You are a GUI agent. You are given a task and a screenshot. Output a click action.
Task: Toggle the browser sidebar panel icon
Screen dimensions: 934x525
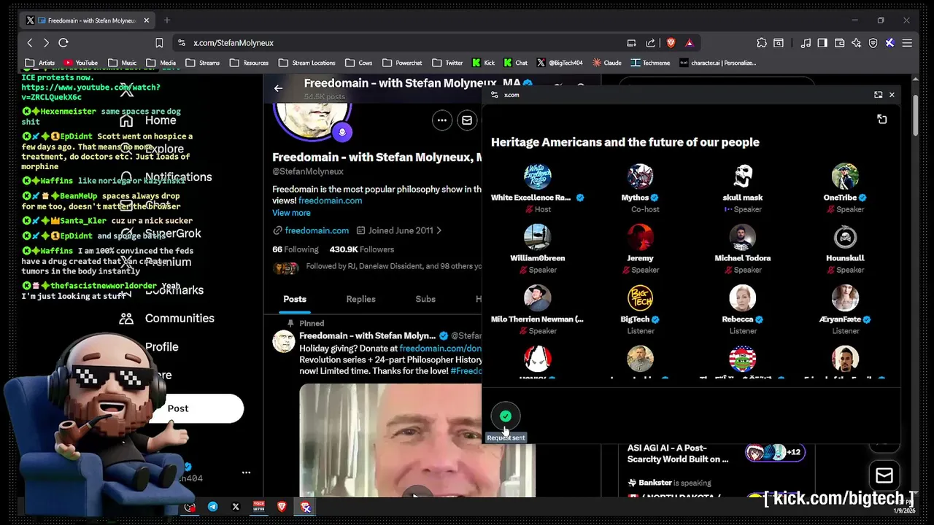pos(822,43)
